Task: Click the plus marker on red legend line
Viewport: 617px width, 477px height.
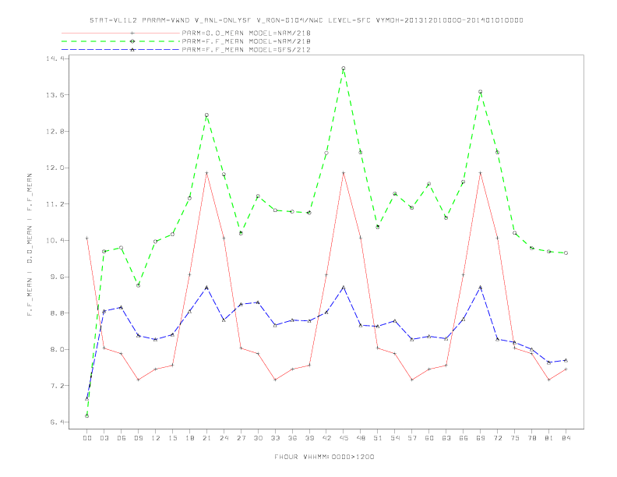Action: 132,33
